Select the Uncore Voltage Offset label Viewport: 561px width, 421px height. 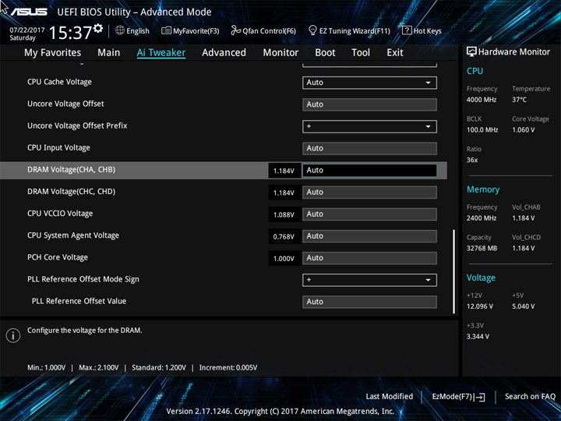(x=65, y=104)
